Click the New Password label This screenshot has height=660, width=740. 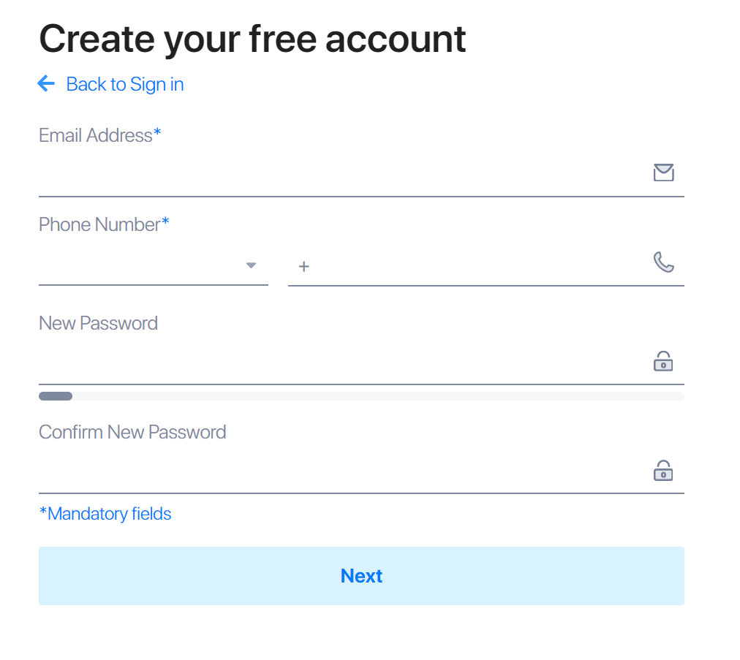click(98, 324)
